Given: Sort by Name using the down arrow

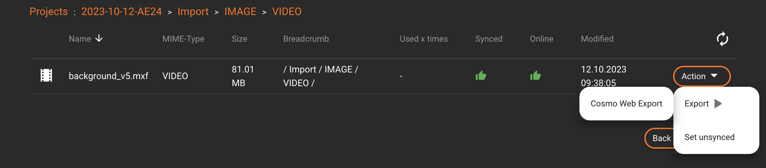Looking at the screenshot, I should 99,38.
